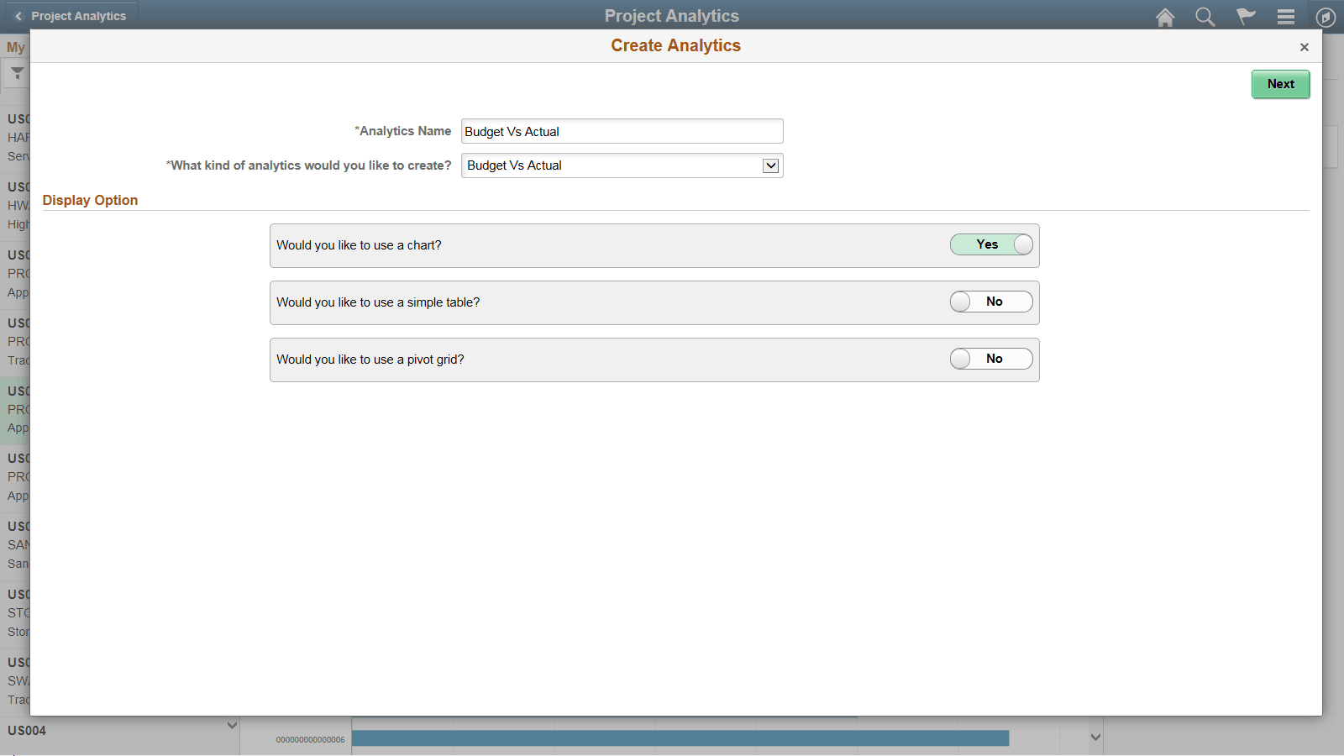Open the analytics type dropdown
Viewport: 1344px width, 756px height.
(770, 165)
